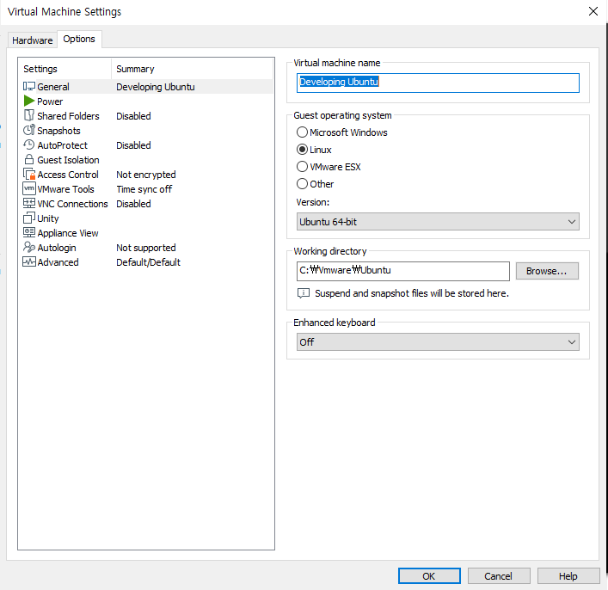This screenshot has height=590, width=608.
Task: Click the Advanced graph icon
Action: [x=29, y=261]
